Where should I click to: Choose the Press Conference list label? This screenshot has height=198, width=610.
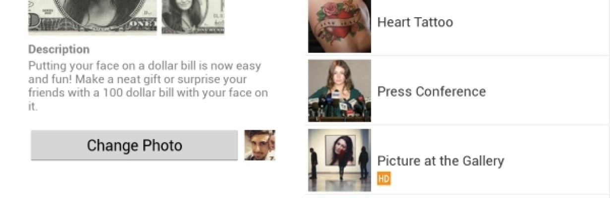431,92
